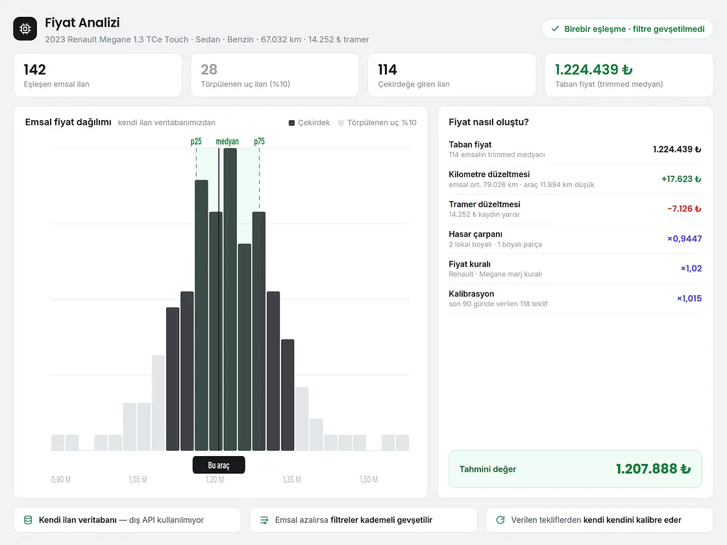
Task: Click the Taban fiyat trimmed medyan card
Action: click(629, 75)
